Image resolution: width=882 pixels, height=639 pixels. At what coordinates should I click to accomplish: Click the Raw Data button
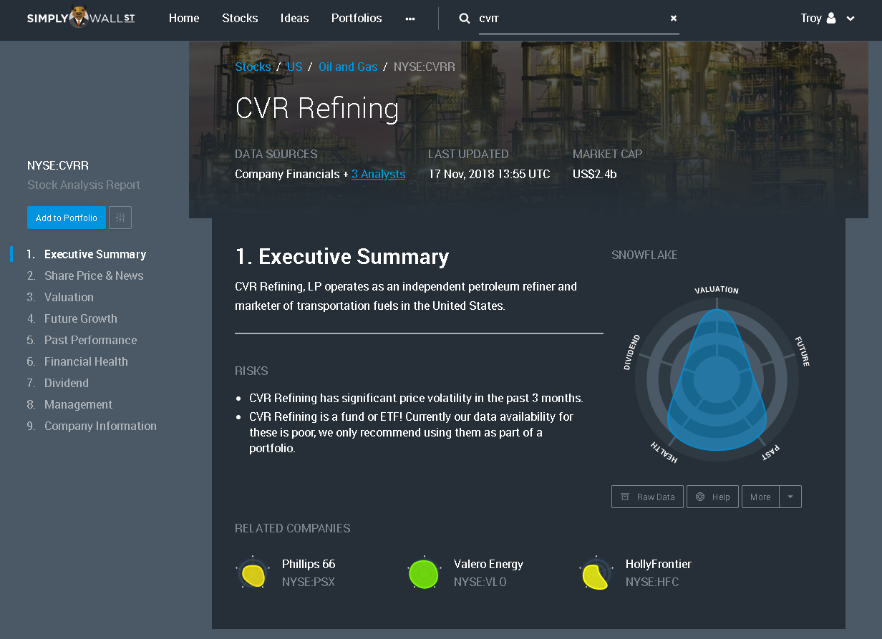click(x=648, y=497)
